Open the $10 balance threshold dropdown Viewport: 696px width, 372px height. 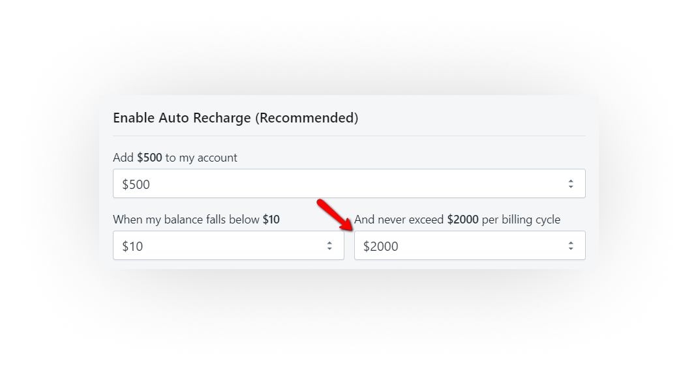228,246
